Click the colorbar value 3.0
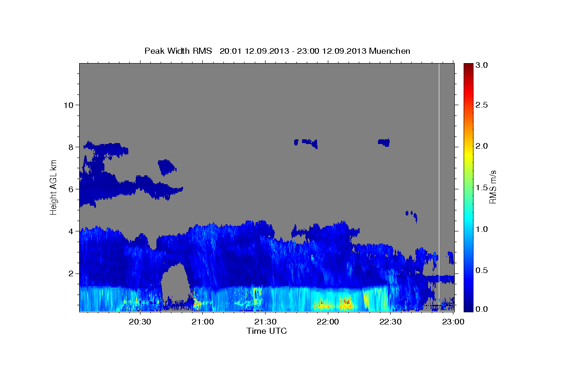 483,65
